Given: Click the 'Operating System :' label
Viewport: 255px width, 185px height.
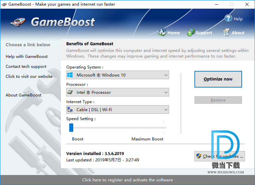Looking at the screenshot, I should click(85, 67).
